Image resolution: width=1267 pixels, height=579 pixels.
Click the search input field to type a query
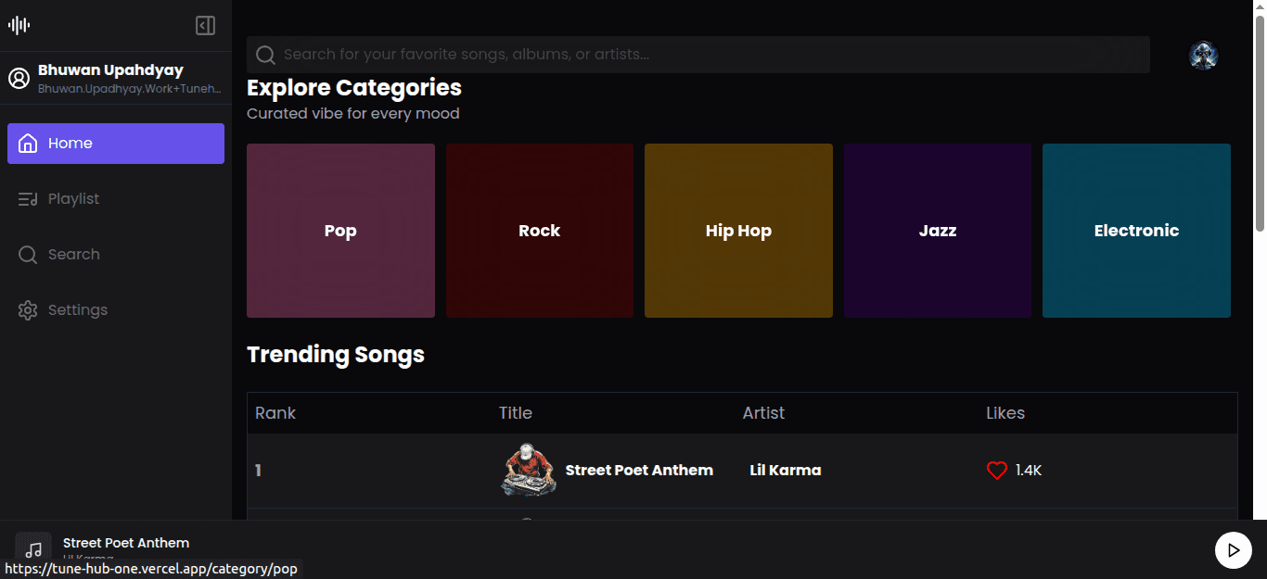649,55
